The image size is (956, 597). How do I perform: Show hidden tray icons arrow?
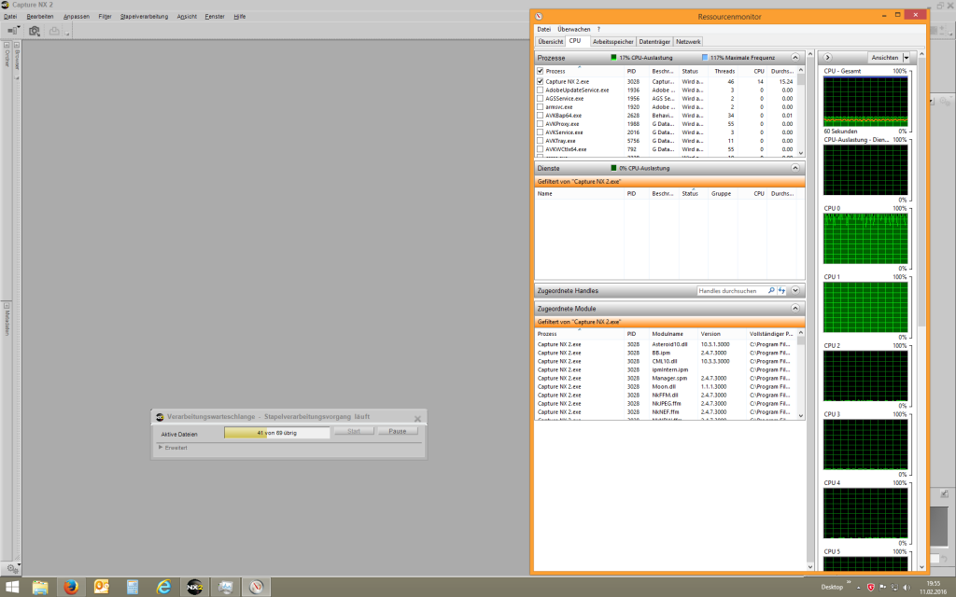[x=859, y=588]
